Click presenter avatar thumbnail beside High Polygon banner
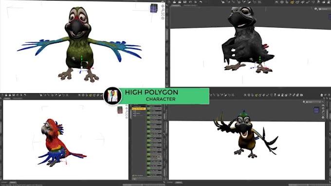331x186 pixels. coord(112,96)
